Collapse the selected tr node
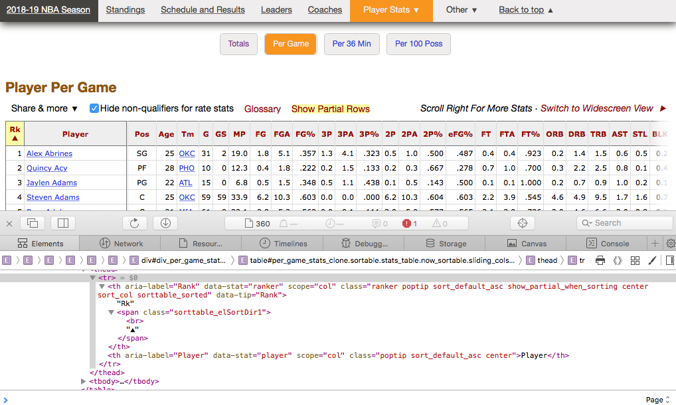This screenshot has width=676, height=405. pyautogui.click(x=92, y=278)
